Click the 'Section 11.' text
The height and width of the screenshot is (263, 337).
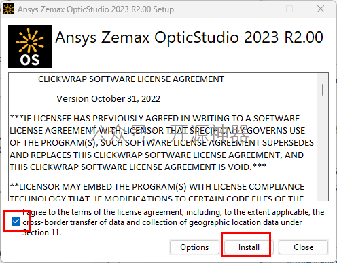[42, 232]
